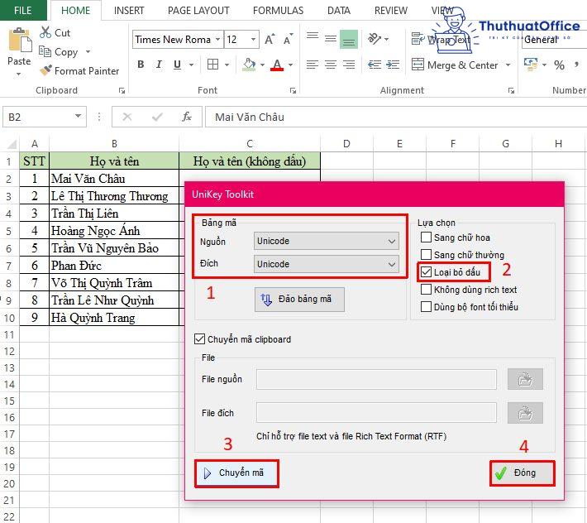Expand the Copy options arrow
Image resolution: width=587 pixels, height=523 pixels.
click(88, 51)
